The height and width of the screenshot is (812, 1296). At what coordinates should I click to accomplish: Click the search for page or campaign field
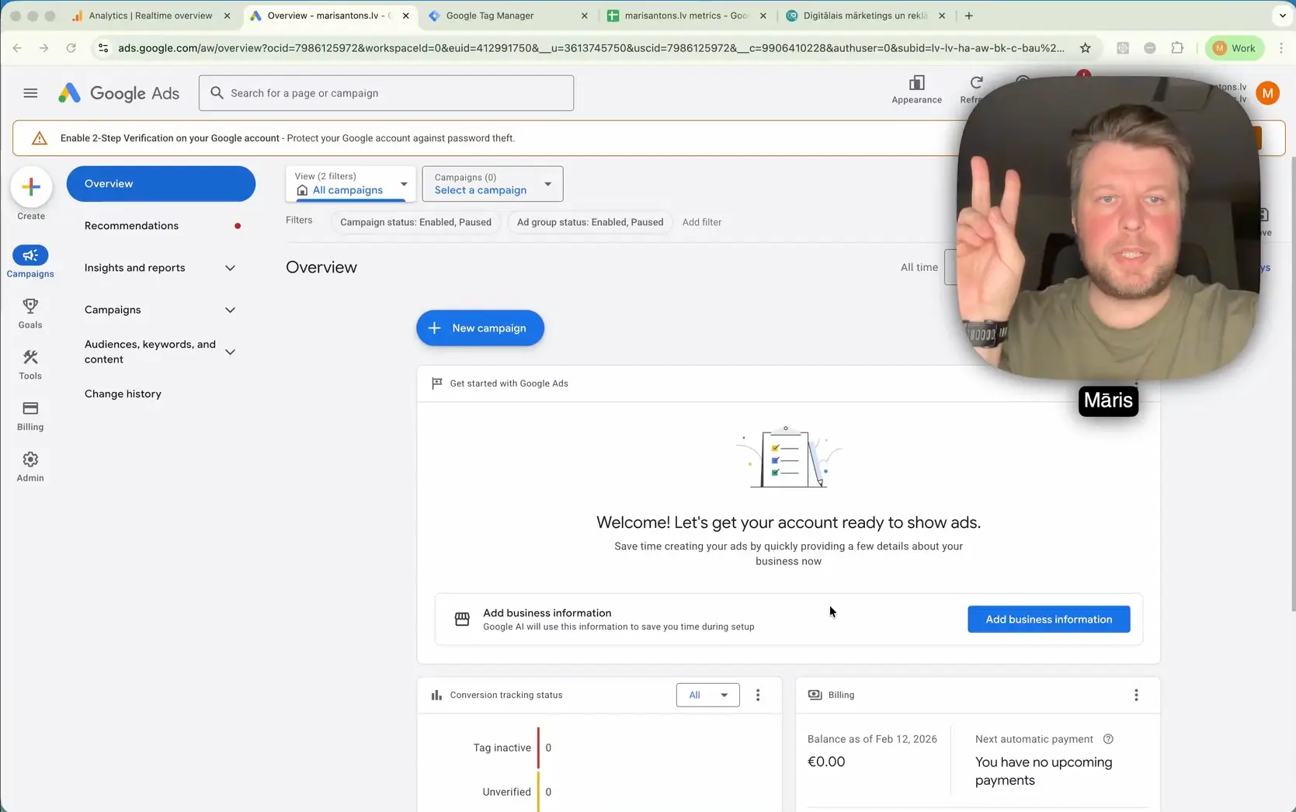pos(386,93)
